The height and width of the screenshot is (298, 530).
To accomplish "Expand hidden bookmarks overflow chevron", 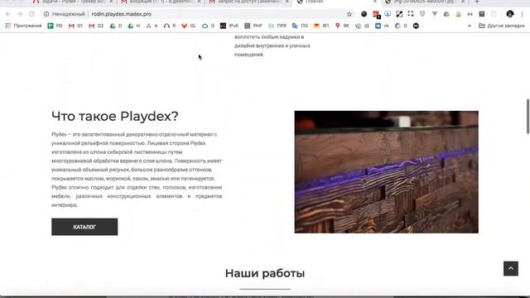I will 470,26.
